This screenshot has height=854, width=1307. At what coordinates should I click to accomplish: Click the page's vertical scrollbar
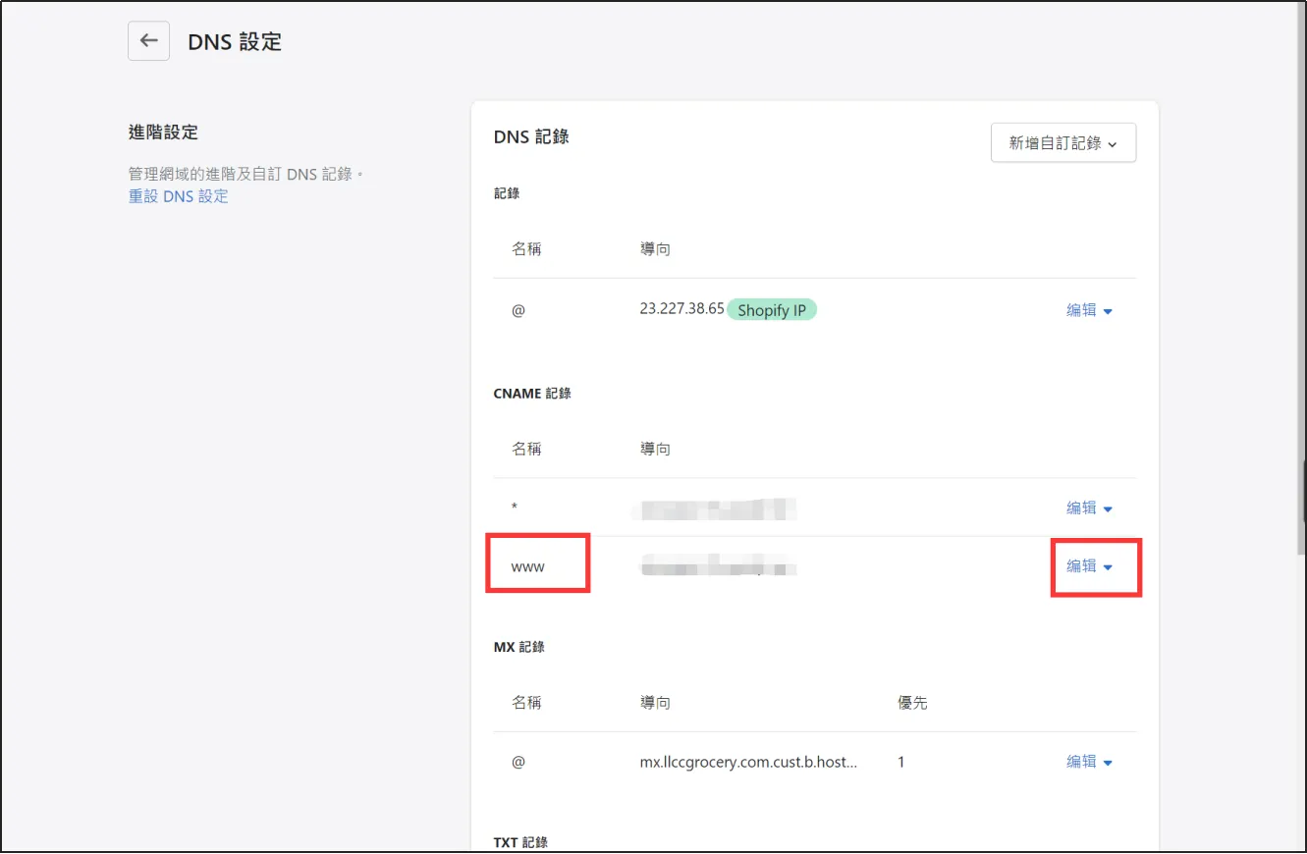point(1299,294)
